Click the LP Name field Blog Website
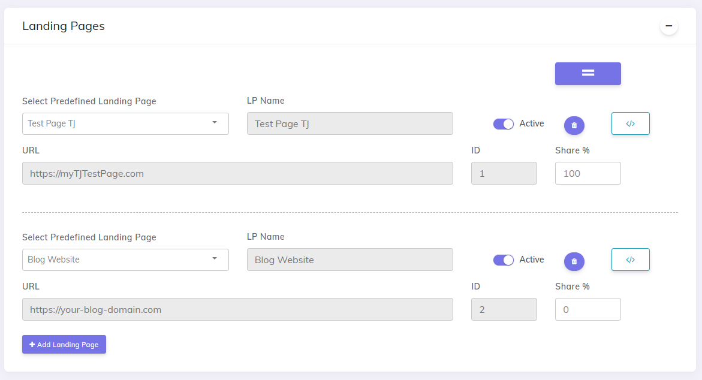The width and height of the screenshot is (702, 380). point(350,260)
